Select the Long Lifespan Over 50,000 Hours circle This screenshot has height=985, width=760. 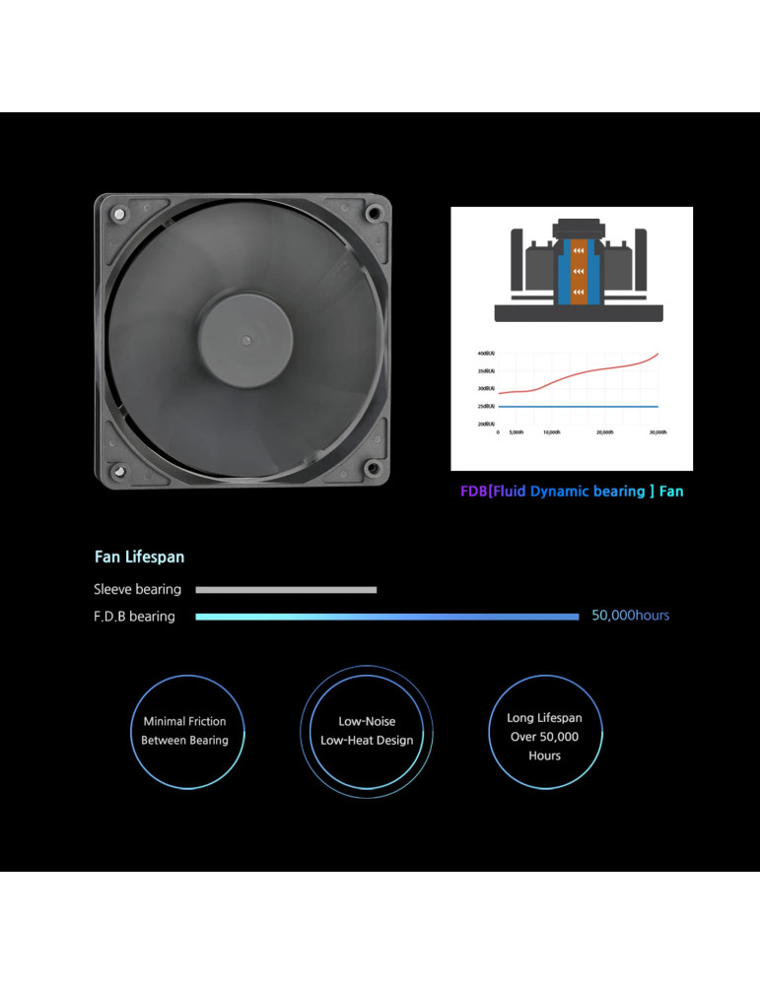pyautogui.click(x=544, y=731)
